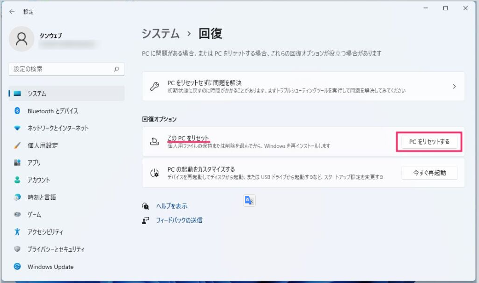479x283 pixels.
Task: Click PC の起動をカスタマイズする heading text
Action: tap(201, 169)
